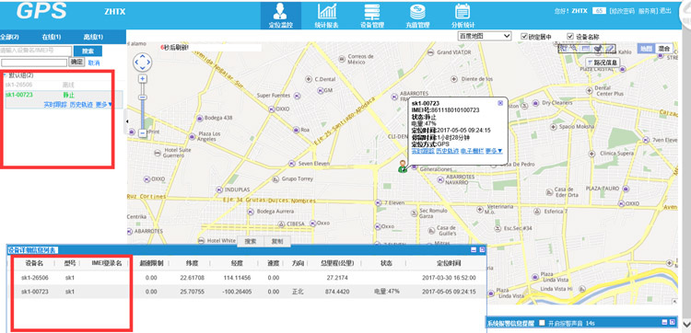Image resolution: width=691 pixels, height=333 pixels.
Task: Close the sk1-00723 info popup
Action: pyautogui.click(x=500, y=103)
